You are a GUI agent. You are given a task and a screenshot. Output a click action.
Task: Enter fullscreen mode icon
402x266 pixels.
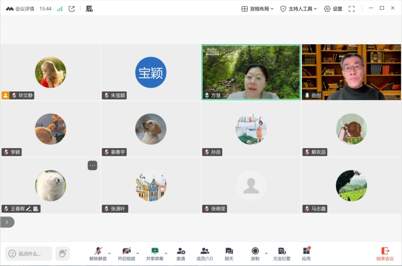(x=352, y=9)
